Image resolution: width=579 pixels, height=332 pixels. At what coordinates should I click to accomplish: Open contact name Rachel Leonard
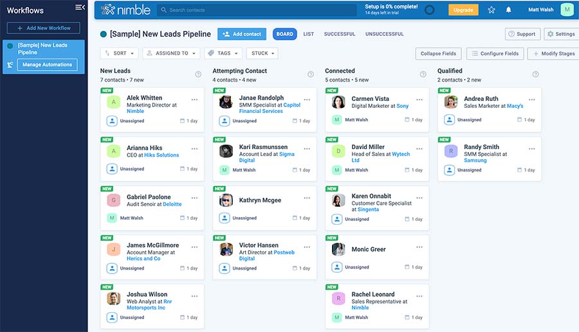(x=373, y=294)
